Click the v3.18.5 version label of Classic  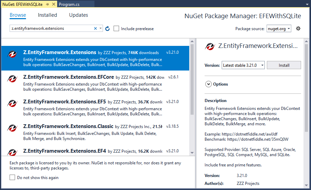point(172,126)
